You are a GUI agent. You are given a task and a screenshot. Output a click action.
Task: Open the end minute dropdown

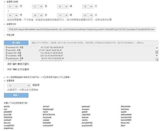88,15
